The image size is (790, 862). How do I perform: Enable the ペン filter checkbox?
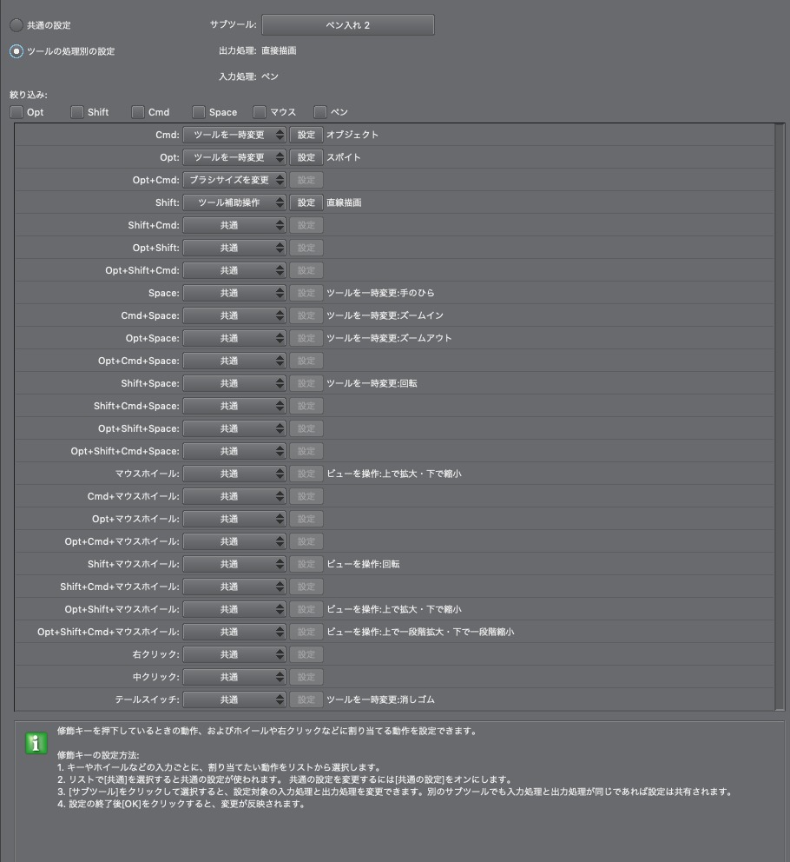(x=320, y=112)
